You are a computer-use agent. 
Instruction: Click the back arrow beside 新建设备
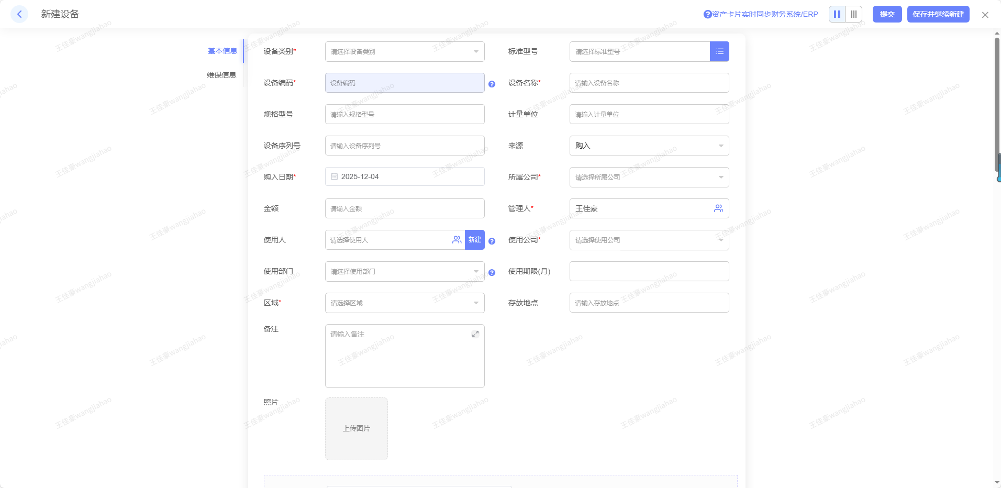coord(19,14)
